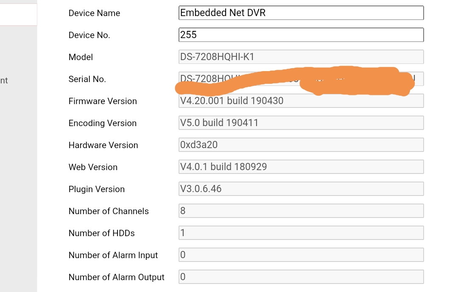Click the Firmware Version value box

click(301, 101)
